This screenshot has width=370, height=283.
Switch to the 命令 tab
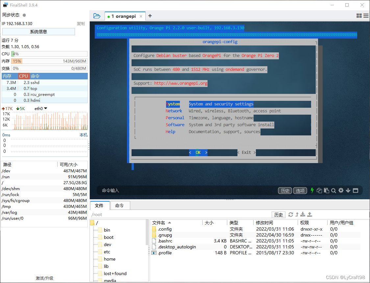click(120, 206)
